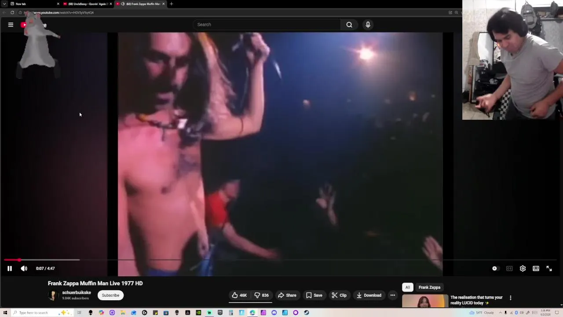Open the YouTube guide hamburger menu
Image resolution: width=563 pixels, height=317 pixels.
(x=11, y=25)
